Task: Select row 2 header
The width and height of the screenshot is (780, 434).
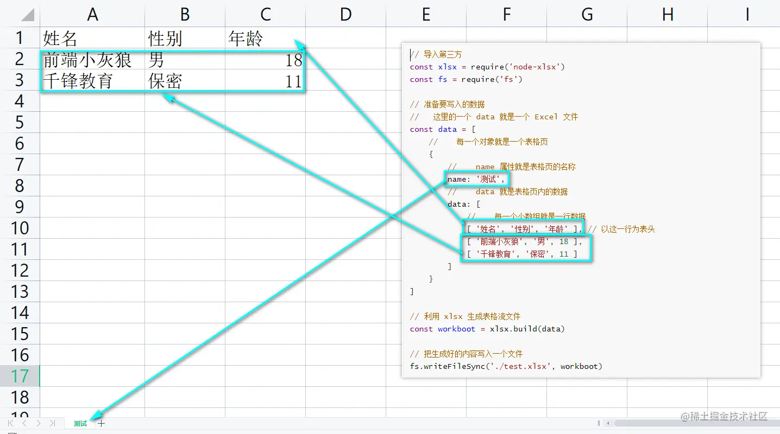Action: tap(20, 59)
